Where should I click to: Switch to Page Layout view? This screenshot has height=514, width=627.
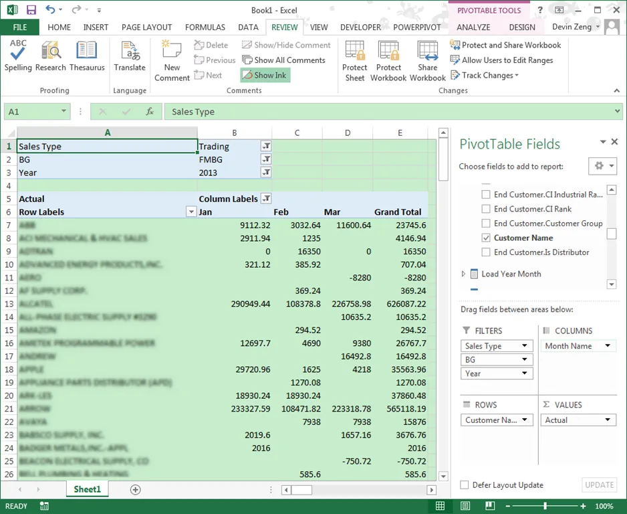tap(465, 506)
